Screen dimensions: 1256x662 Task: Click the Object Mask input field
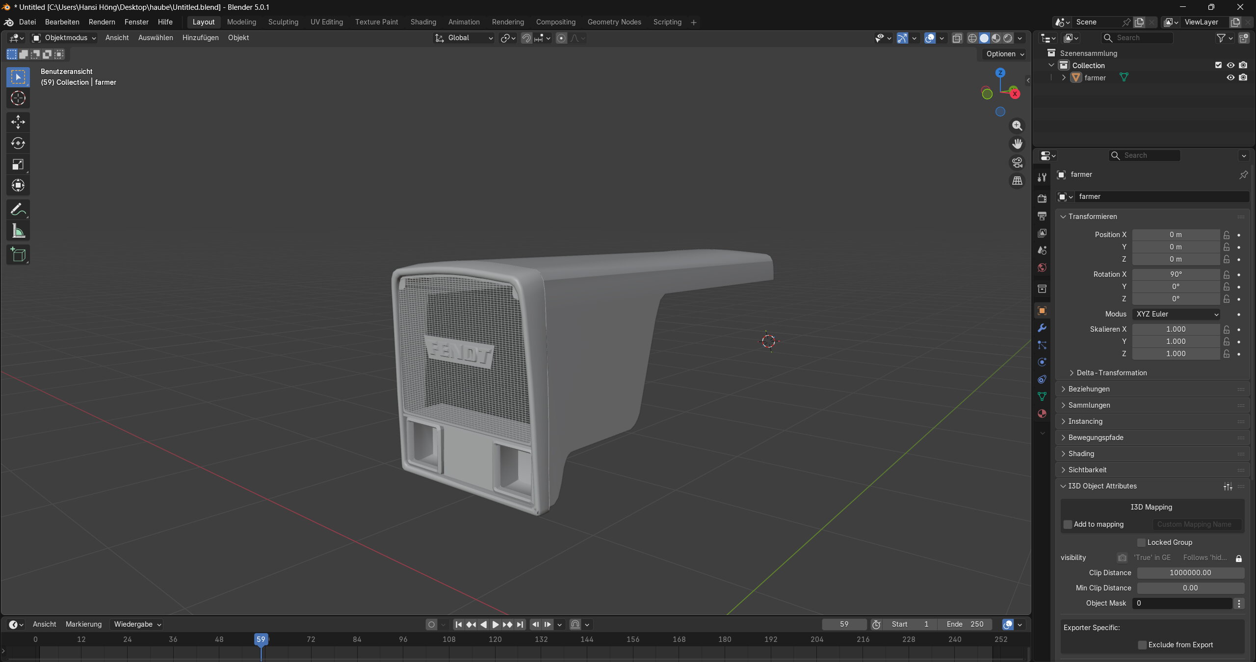pos(1182,603)
